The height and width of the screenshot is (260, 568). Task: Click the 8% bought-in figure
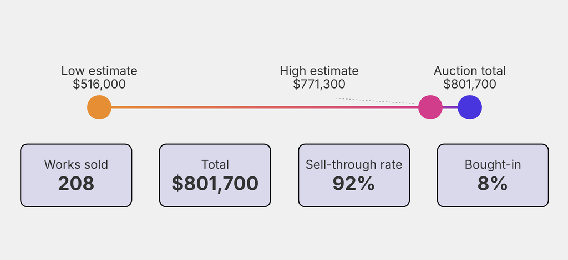pos(493,183)
